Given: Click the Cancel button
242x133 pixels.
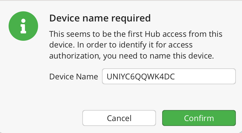Looking at the screenshot, I should coord(119,118).
